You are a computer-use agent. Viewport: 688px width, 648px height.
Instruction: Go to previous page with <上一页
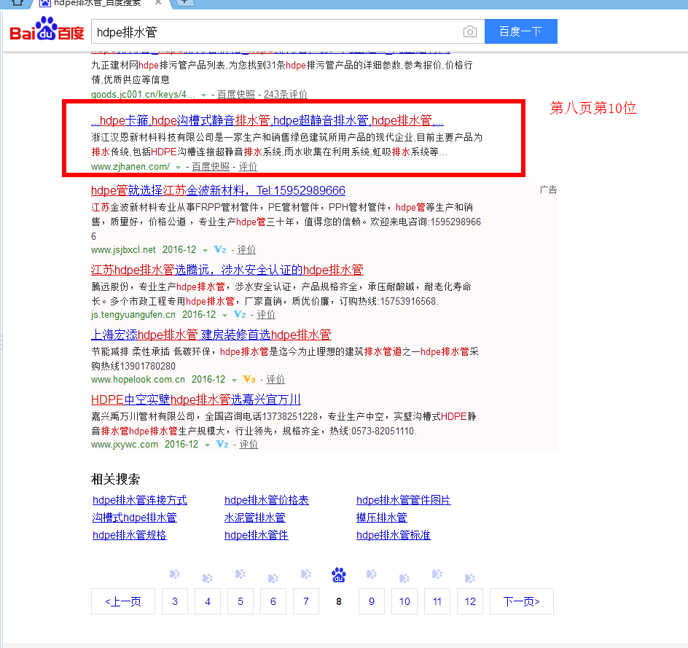123,601
